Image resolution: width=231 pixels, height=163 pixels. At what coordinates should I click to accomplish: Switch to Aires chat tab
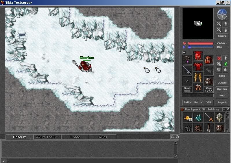[103, 137]
